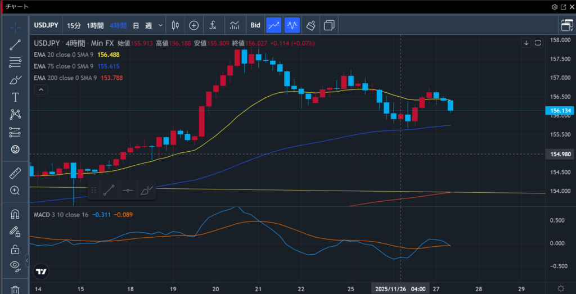Toggle hide all drawings eye icon
The width and height of the screenshot is (576, 294).
coord(15,266)
